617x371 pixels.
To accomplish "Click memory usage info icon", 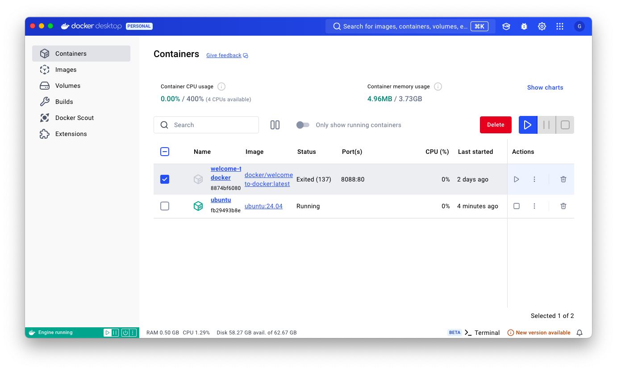I will tap(438, 87).
